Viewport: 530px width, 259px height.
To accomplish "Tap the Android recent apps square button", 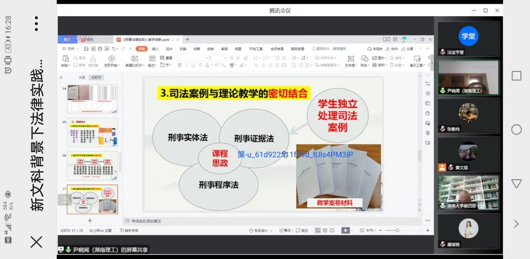I will tap(516, 76).
